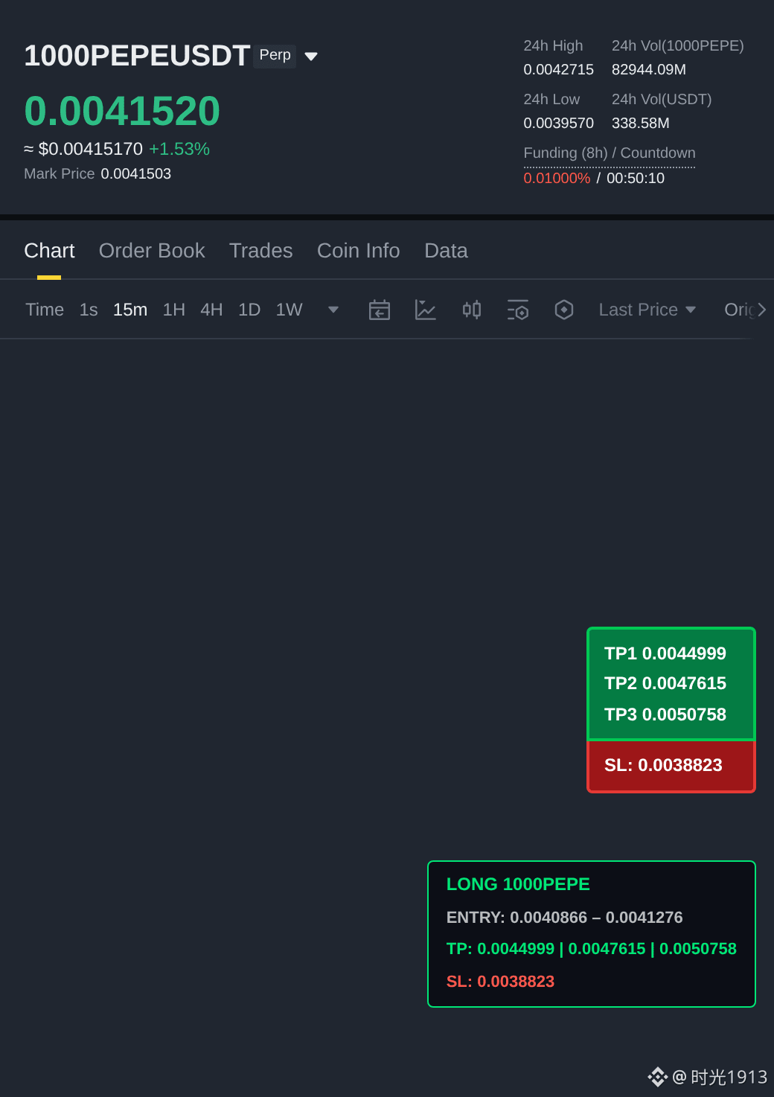Switch chart to 1W interval

click(289, 310)
